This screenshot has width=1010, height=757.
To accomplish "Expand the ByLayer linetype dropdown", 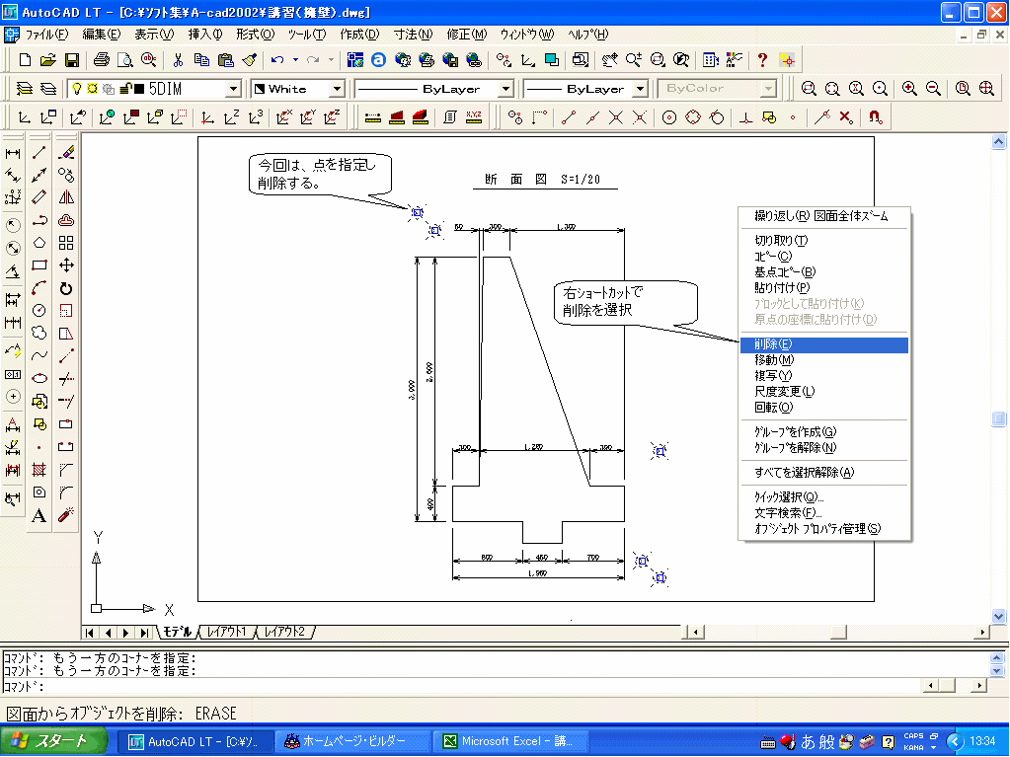I will [x=506, y=89].
